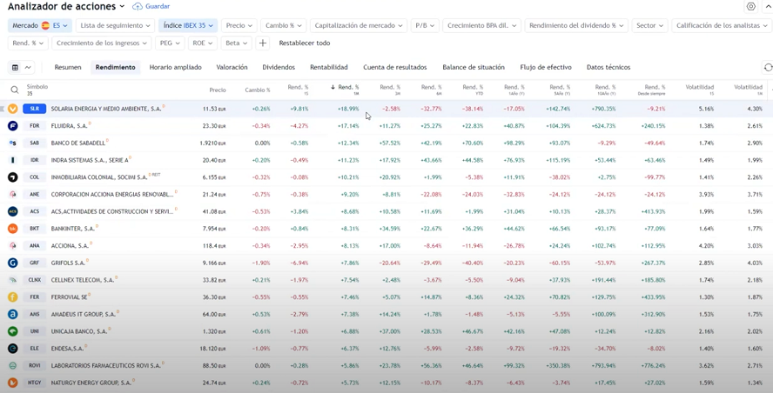Image resolution: width=773 pixels, height=393 pixels.
Task: Sort by the Precio column header
Action: click(x=217, y=90)
